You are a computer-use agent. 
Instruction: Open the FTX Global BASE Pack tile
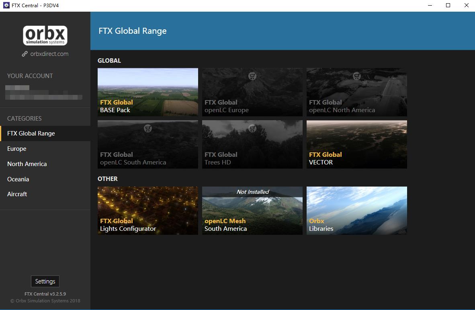coord(148,92)
